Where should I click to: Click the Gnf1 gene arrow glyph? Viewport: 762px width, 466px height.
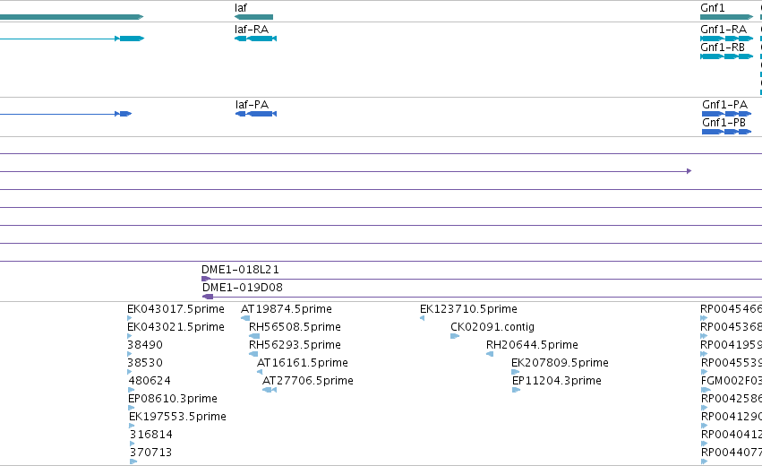pyautogui.click(x=726, y=17)
